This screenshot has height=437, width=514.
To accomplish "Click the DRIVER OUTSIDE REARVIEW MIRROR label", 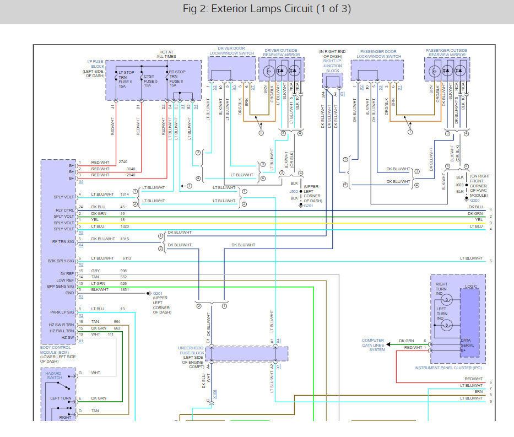I will [x=282, y=53].
